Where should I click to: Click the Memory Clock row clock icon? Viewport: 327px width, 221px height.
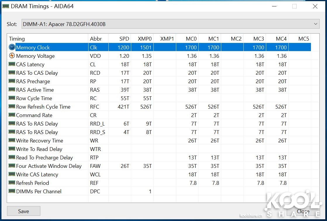12,47
